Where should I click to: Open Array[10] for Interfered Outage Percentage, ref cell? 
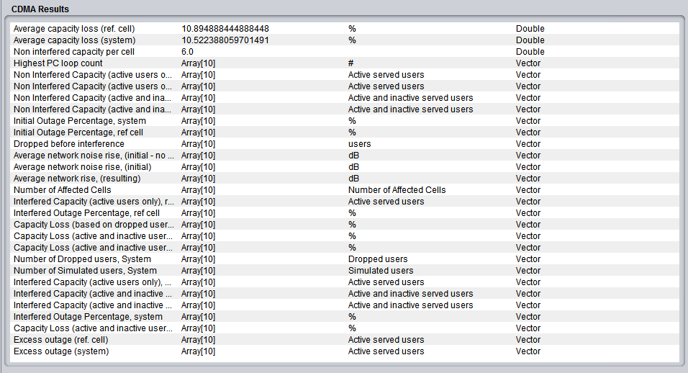click(199, 213)
